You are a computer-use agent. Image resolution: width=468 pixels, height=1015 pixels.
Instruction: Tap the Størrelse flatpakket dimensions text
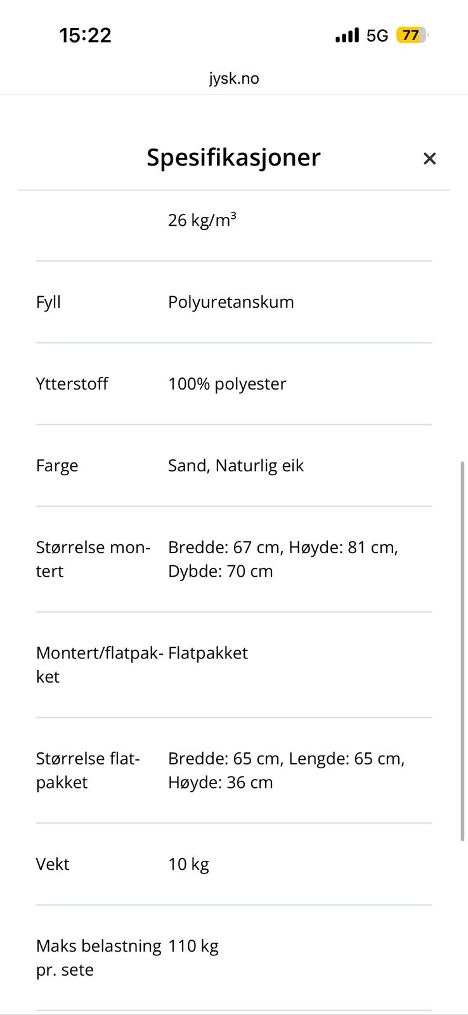(x=286, y=770)
